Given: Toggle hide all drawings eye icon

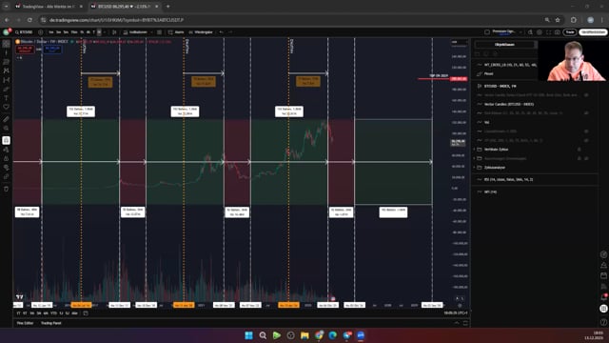Looking at the screenshot, I should pyautogui.click(x=7, y=168).
